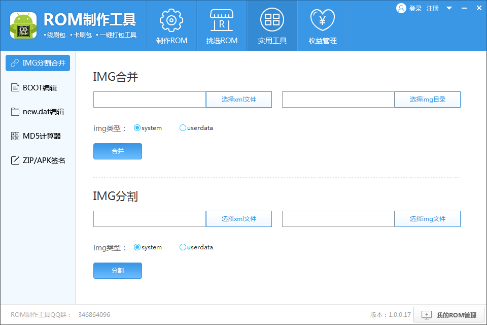Screen dimensions: 487x325
Task: Select the 实用工具 grid icon
Action: 272,20
